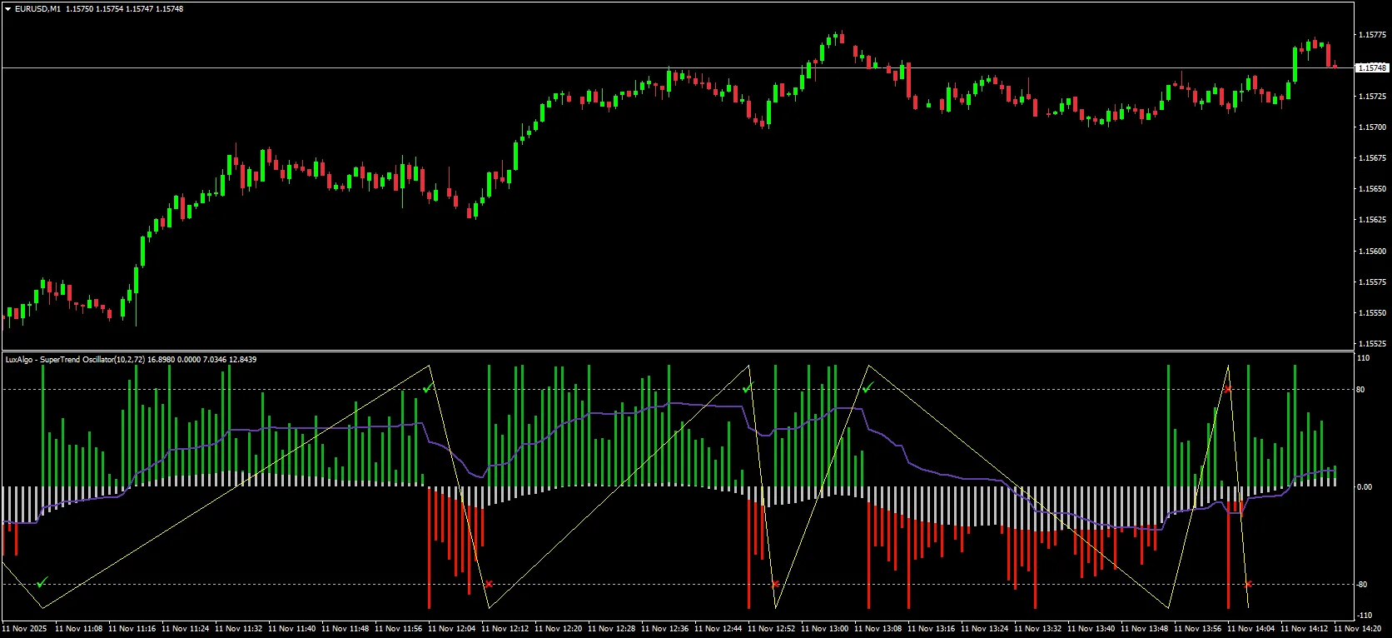Click the 1.15775 price scale label
This screenshot has height=638, width=1392.
[x=1372, y=35]
